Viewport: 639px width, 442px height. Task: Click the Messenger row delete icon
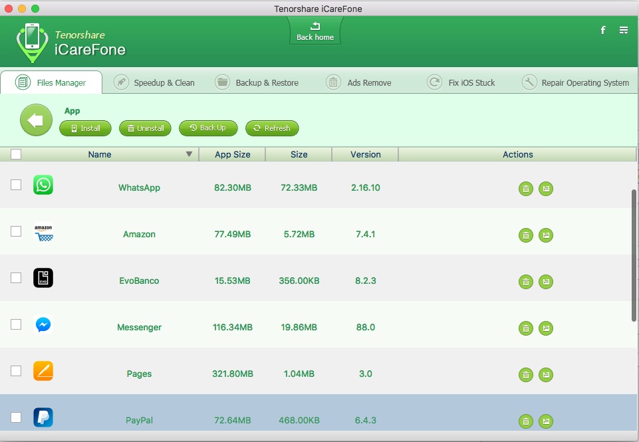526,328
